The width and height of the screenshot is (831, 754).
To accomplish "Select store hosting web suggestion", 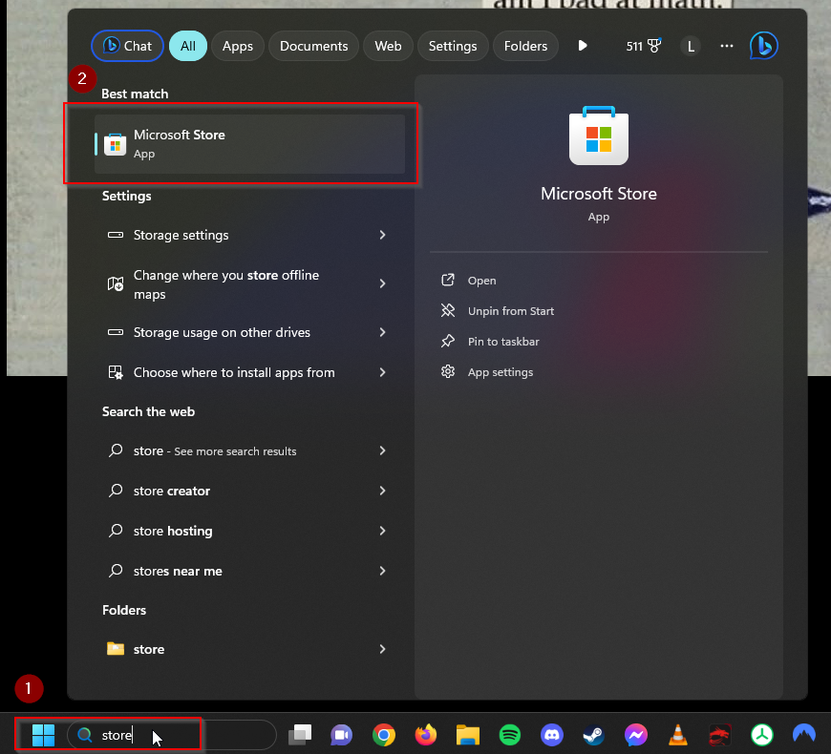I will click(249, 531).
